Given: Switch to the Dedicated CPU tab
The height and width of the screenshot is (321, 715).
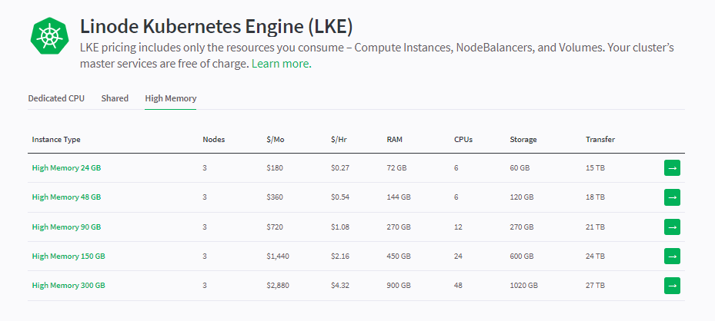Looking at the screenshot, I should coord(56,98).
